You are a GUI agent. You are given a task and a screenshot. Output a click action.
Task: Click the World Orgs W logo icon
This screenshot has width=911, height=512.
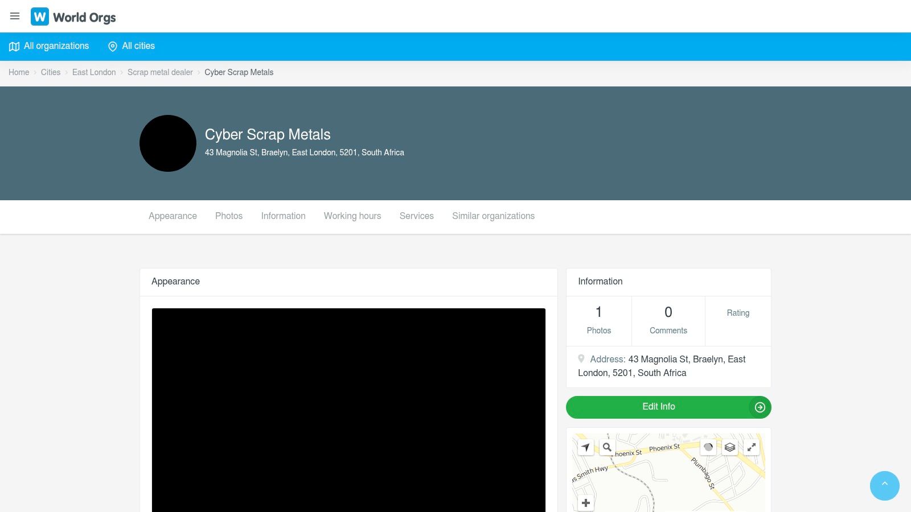40,16
